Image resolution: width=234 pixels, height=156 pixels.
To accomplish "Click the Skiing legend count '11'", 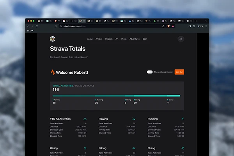I will [x=168, y=103].
